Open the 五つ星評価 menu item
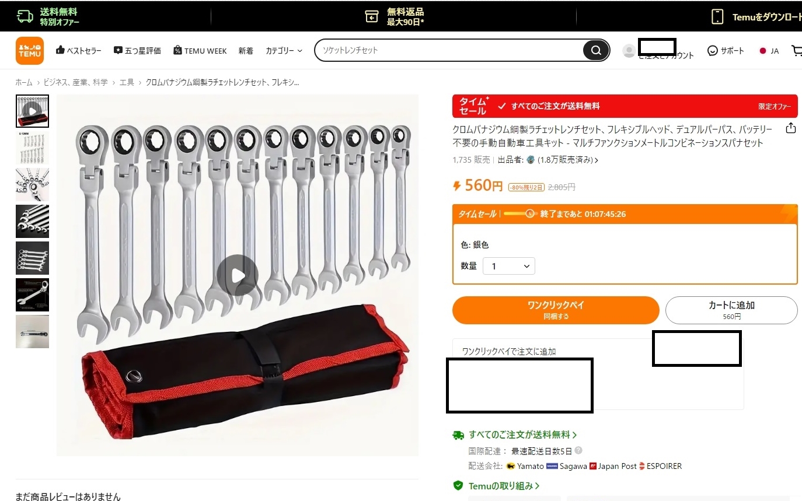This screenshot has width=802, height=501. tap(137, 51)
